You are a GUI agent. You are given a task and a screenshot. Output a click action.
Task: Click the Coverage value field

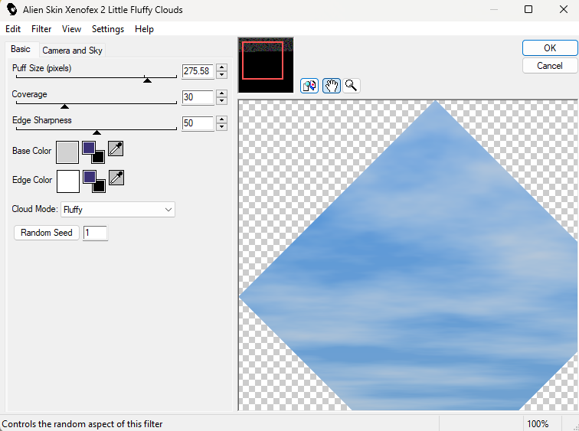[198, 97]
